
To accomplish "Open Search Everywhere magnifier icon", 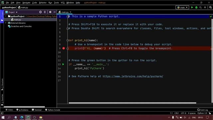I will [x=210, y=7].
